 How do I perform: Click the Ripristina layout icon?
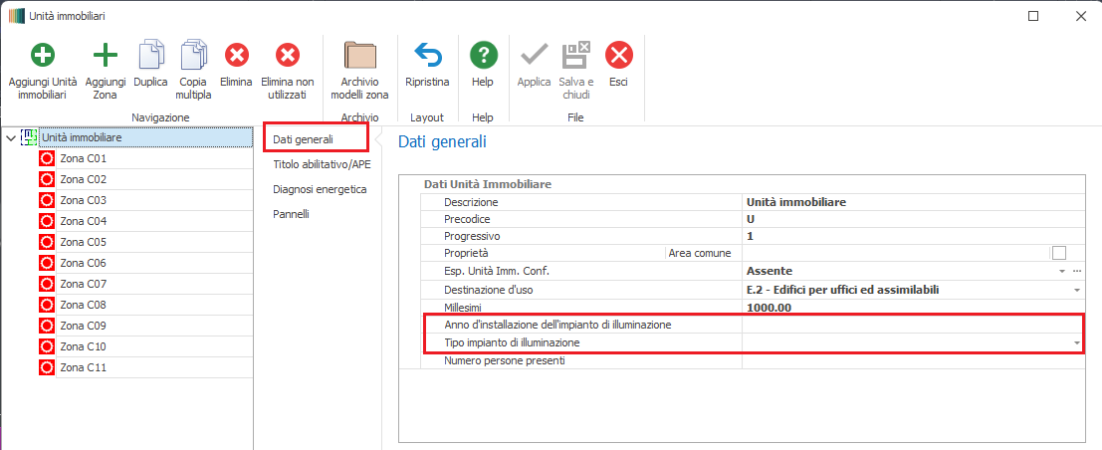tap(427, 55)
